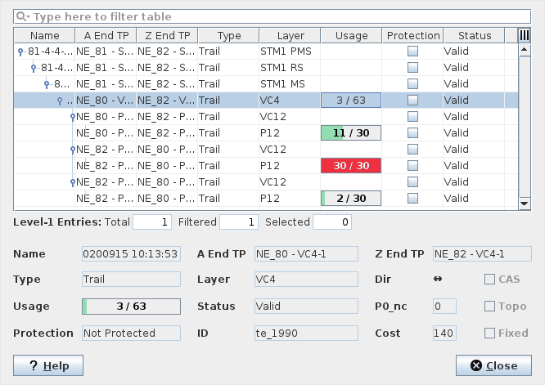The width and height of the screenshot is (545, 385).
Task: Click the magnifier icon in the filter field
Action: (x=24, y=16)
